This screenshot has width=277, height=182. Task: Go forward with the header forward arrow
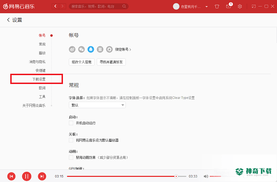pos(62,7)
